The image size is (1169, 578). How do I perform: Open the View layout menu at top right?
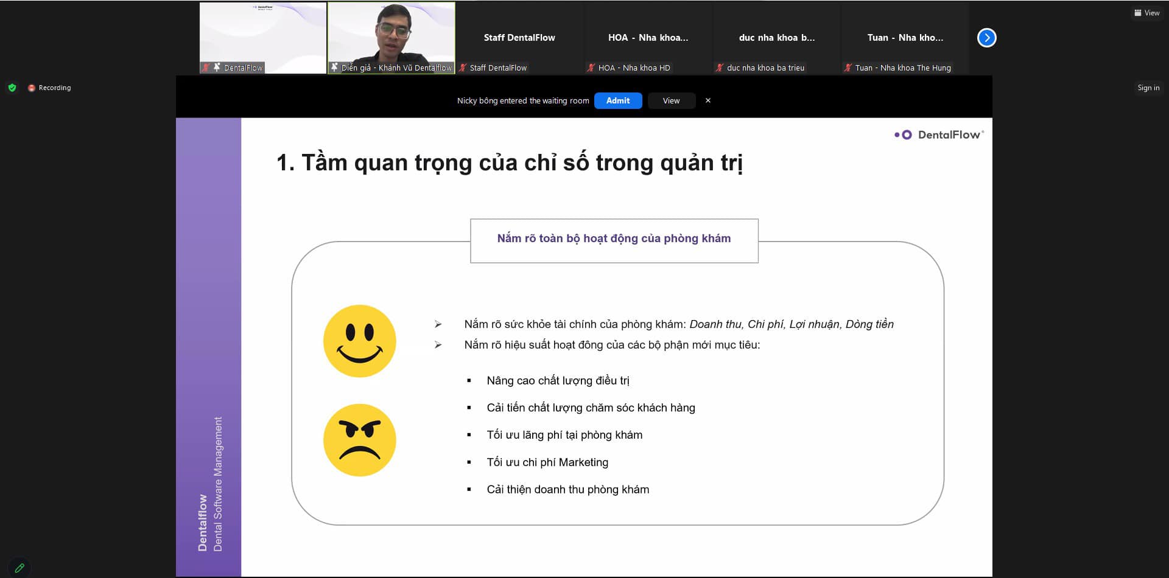[1146, 13]
